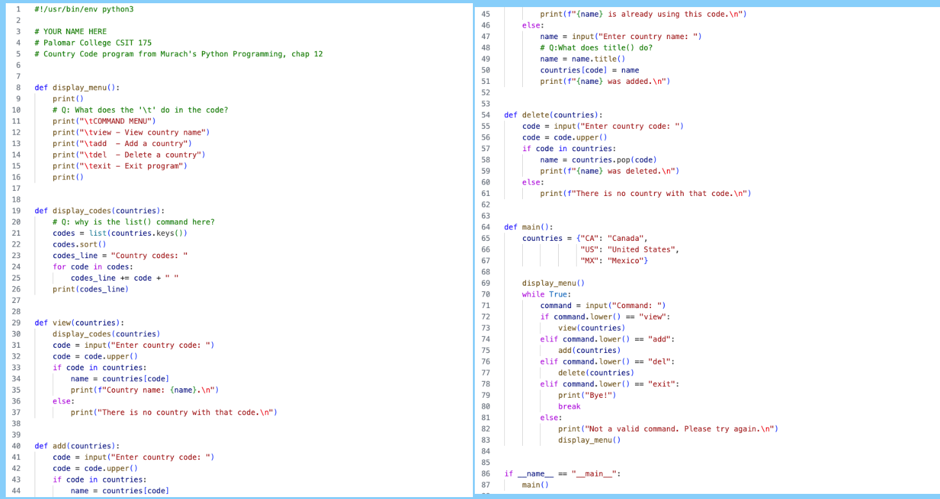Click the main function definition on line 64
This screenshot has height=499, width=940.
point(527,227)
